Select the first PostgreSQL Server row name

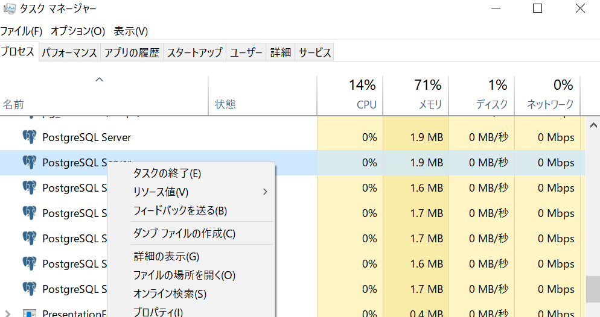(86, 137)
